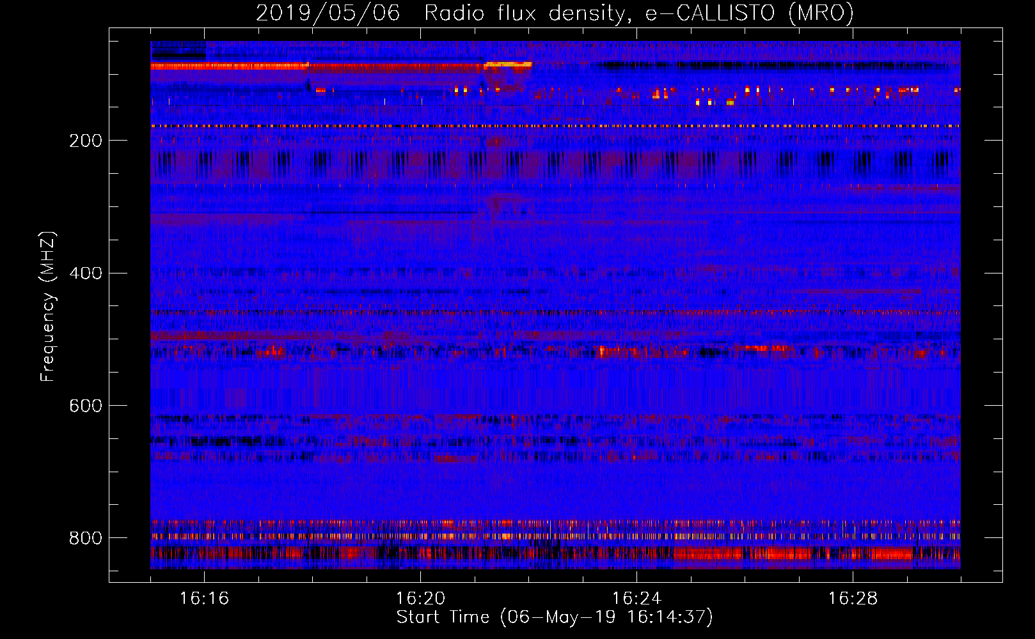Image resolution: width=1035 pixels, height=639 pixels.
Task: Click the 800 frequency tick label
Action: pos(86,539)
